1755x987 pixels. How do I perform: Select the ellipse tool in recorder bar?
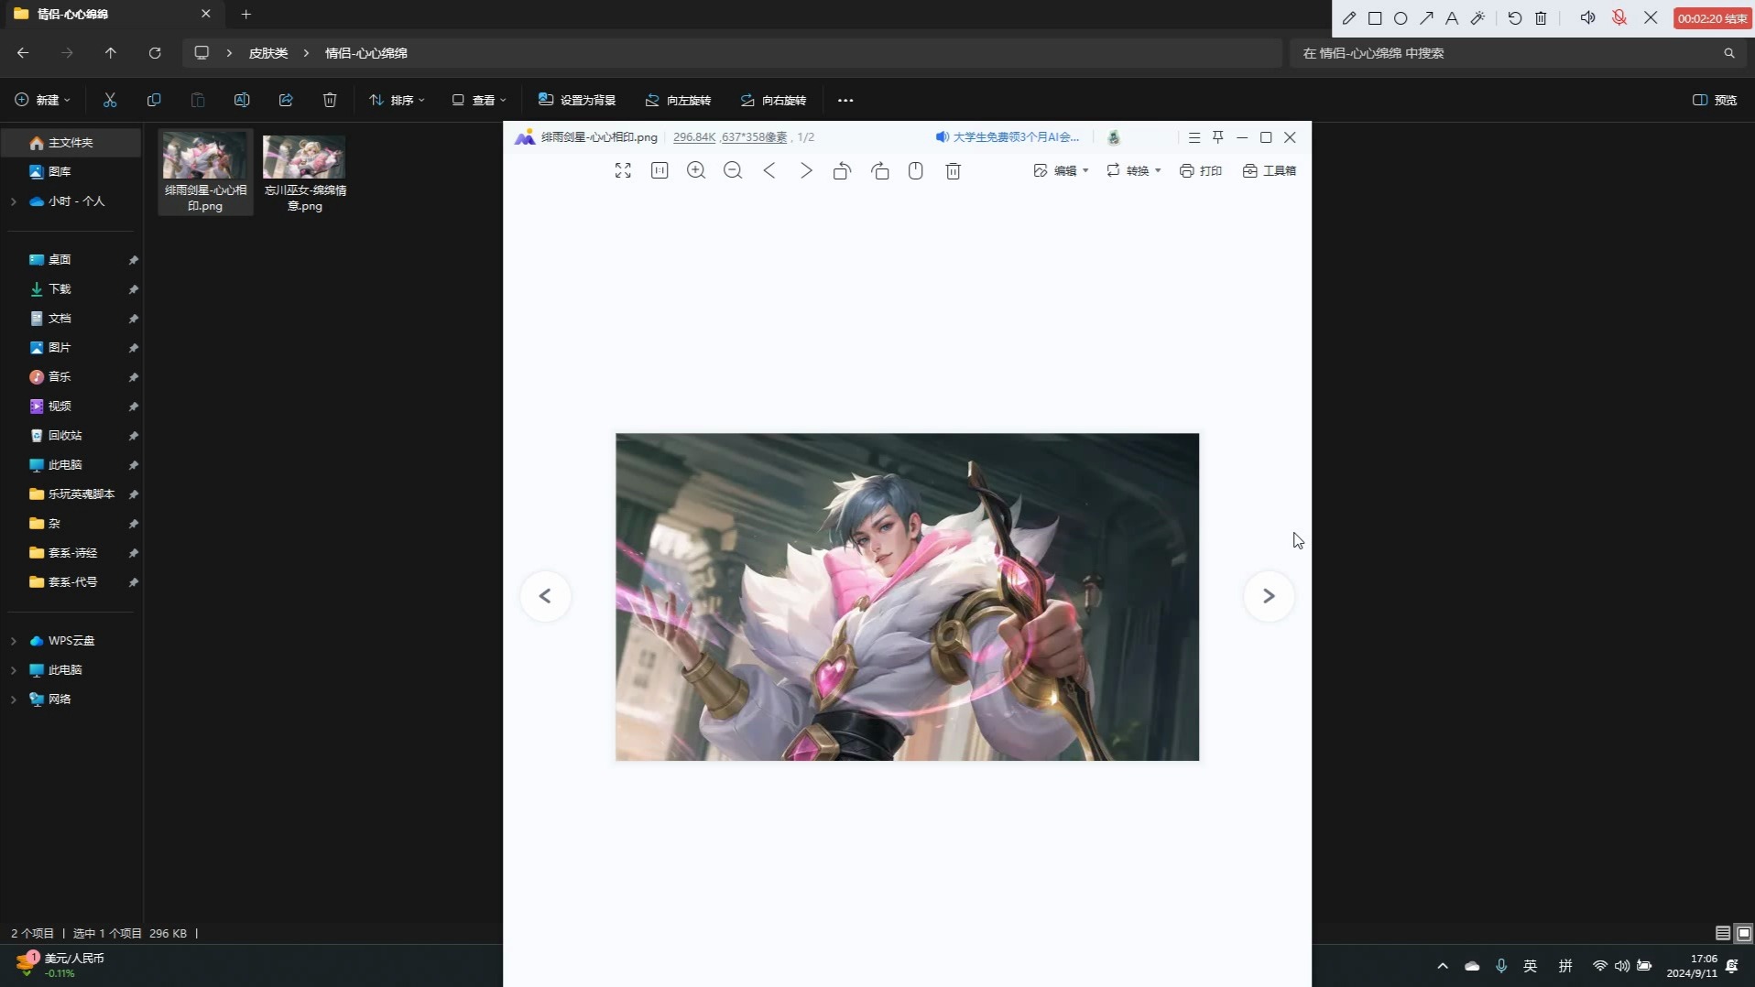(x=1401, y=17)
